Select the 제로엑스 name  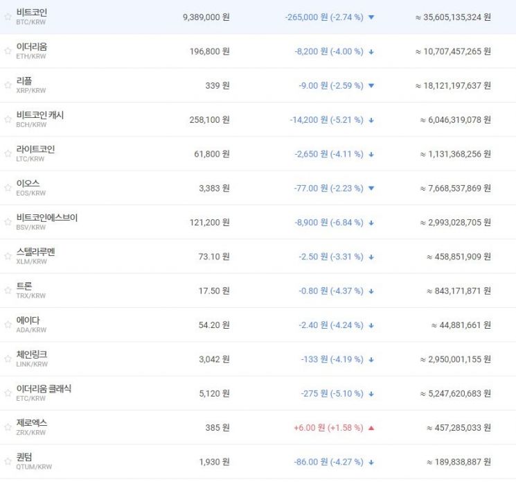coord(32,423)
